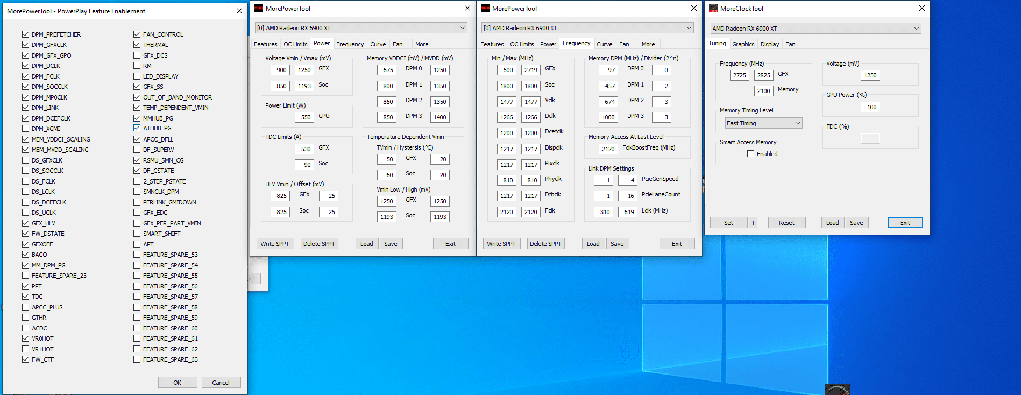Click the GFX max frequency field showing 2719
Viewport: 1021px width, 395px height.
(x=531, y=70)
